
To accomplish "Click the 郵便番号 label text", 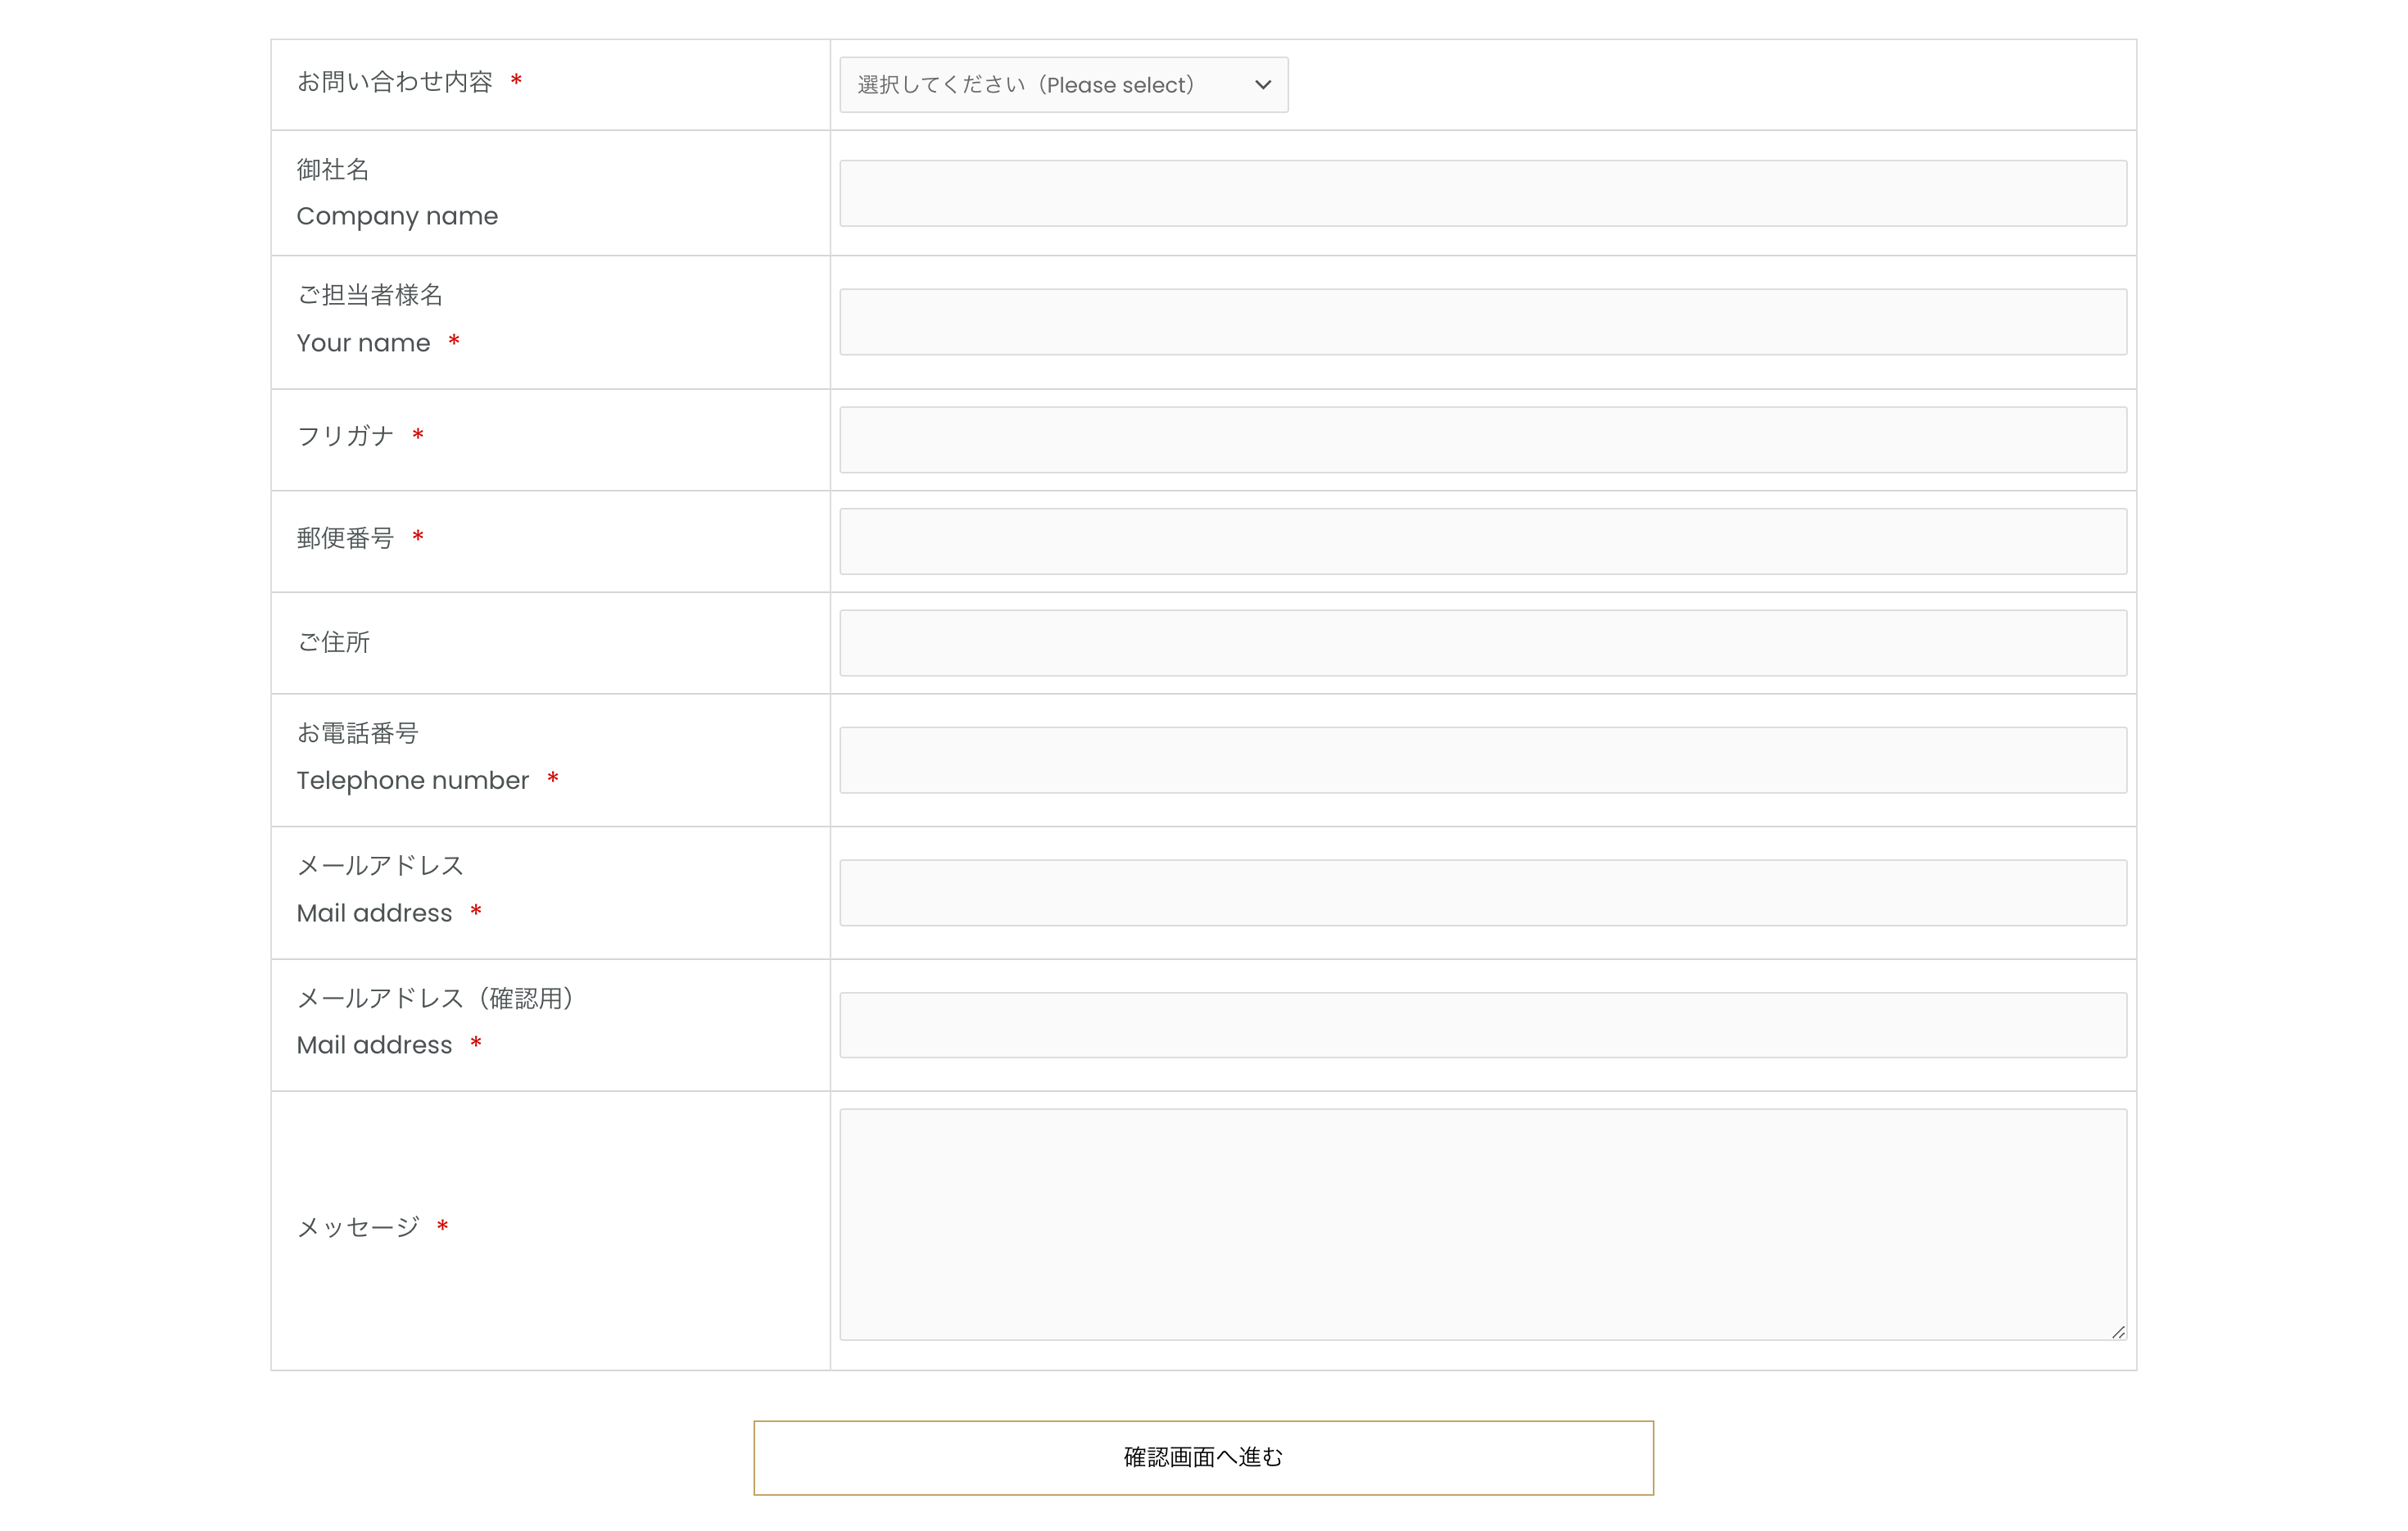I will tap(345, 538).
